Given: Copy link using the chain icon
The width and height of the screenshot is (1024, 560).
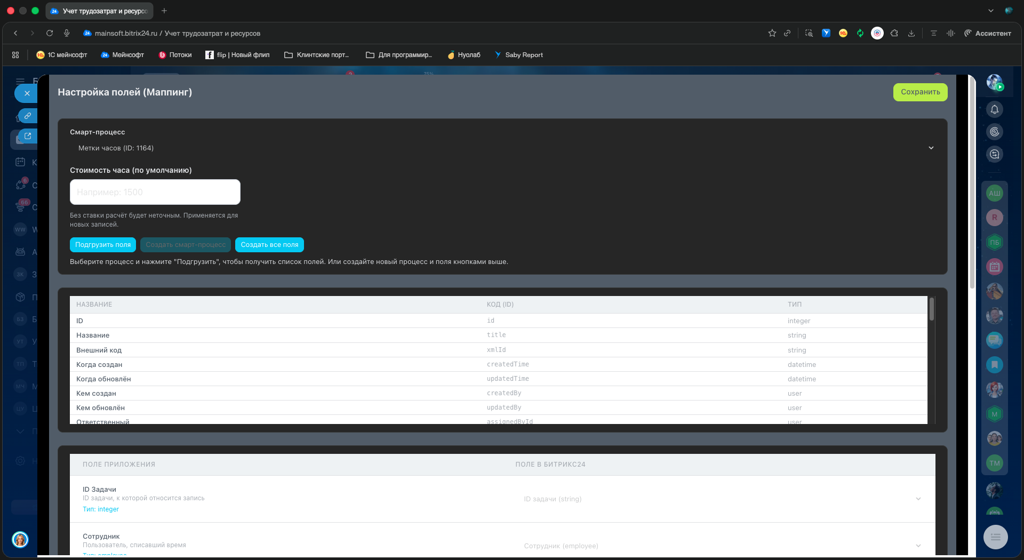Looking at the screenshot, I should [x=27, y=116].
